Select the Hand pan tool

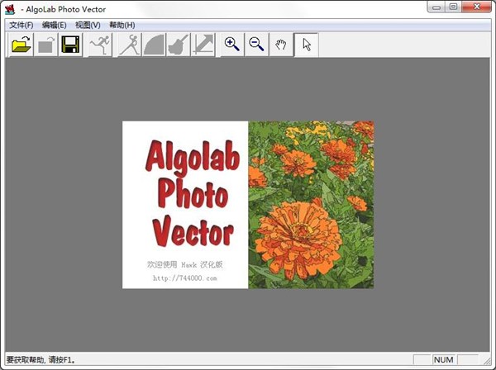point(281,45)
